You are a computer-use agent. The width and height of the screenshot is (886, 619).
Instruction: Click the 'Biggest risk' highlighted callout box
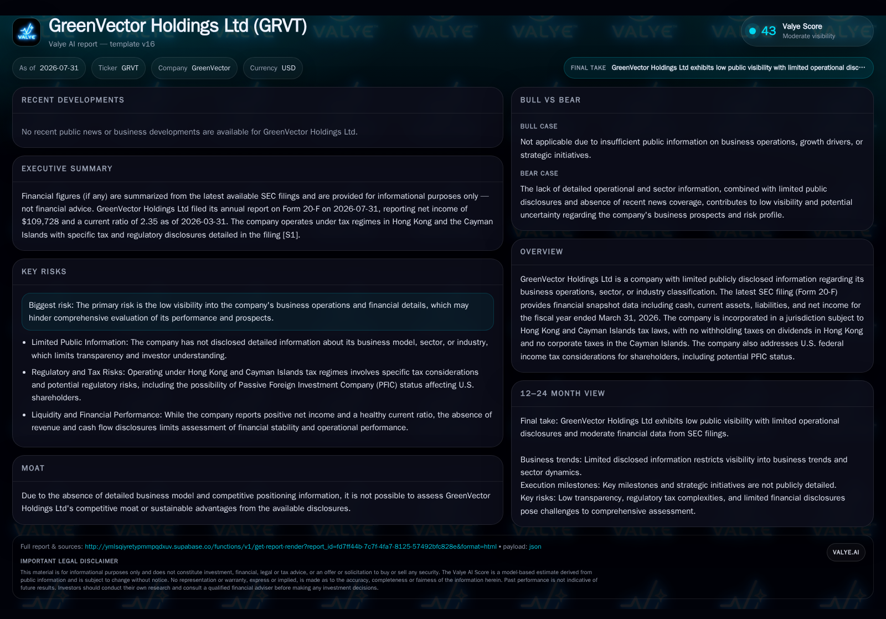(x=257, y=312)
